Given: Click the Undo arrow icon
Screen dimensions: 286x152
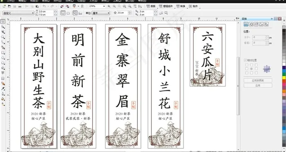Looking at the screenshot, I should [x=44, y=6].
